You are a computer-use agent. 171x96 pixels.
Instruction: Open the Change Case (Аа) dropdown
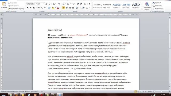pyautogui.click(x=54, y=4)
